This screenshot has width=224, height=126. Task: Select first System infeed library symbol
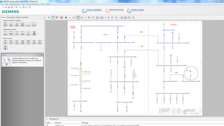pyautogui.click(x=5, y=24)
